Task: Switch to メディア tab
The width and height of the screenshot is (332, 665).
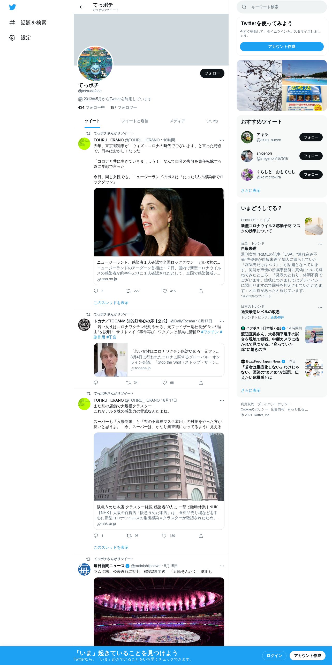Action: pos(177,121)
